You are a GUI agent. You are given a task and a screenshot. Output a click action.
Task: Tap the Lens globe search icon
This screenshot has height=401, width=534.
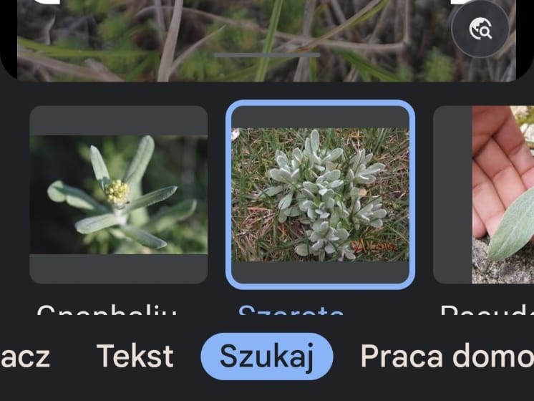(480, 29)
